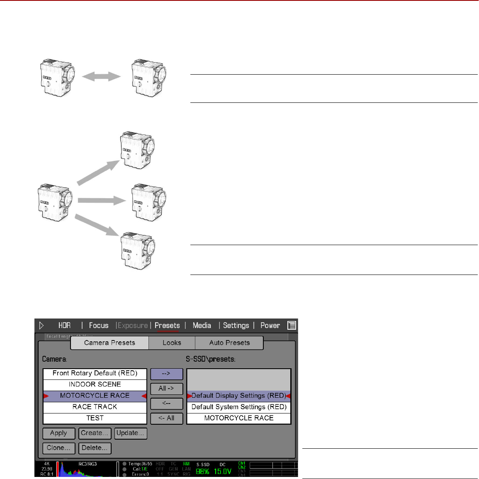Open the Media menu
This screenshot has height=479, width=479.
pyautogui.click(x=202, y=325)
